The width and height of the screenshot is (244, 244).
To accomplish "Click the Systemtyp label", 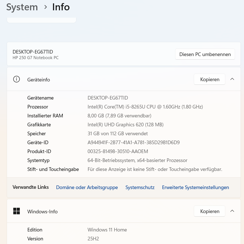I will pos(38,160).
